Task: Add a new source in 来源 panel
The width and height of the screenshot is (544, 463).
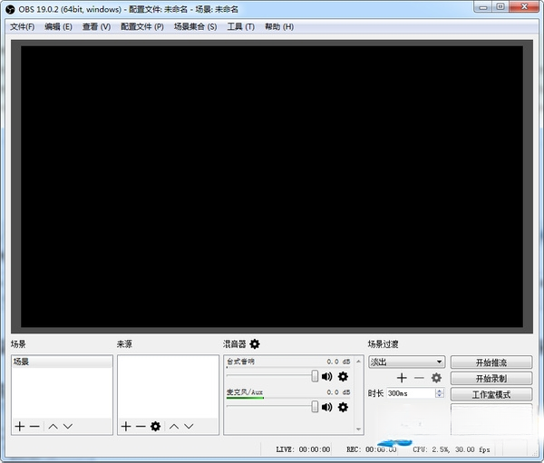Action: coord(126,426)
